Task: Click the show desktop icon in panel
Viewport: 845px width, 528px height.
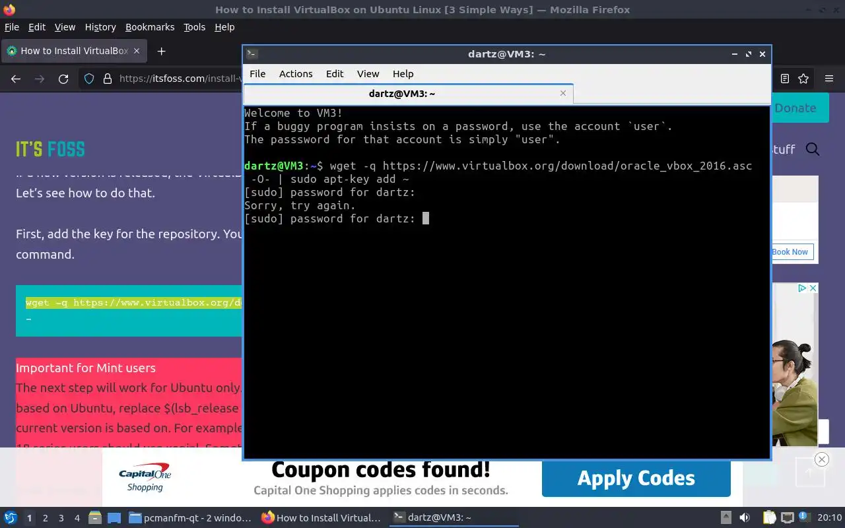Action: coord(114,518)
